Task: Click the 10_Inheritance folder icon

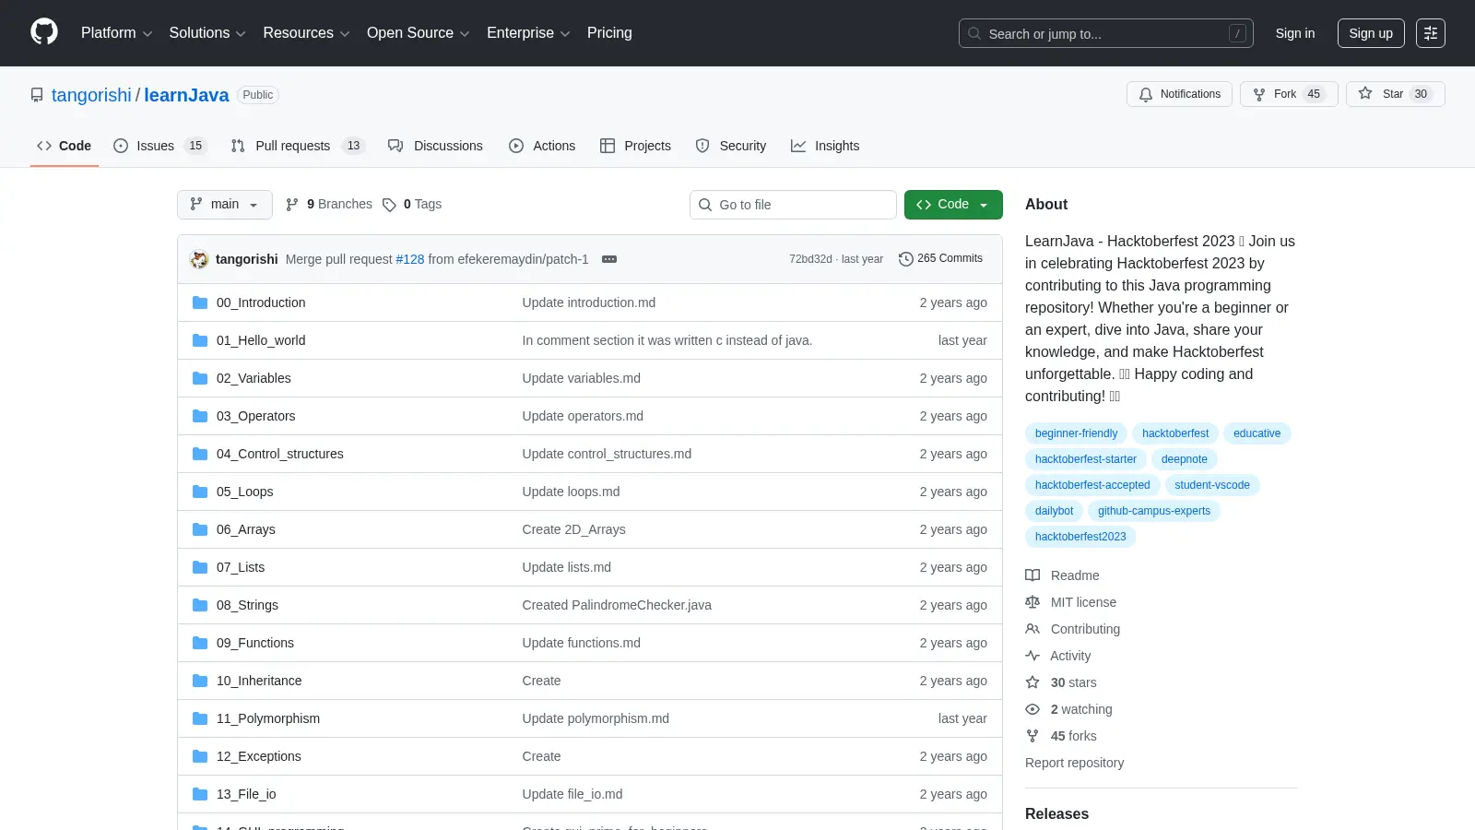Action: [x=200, y=681]
